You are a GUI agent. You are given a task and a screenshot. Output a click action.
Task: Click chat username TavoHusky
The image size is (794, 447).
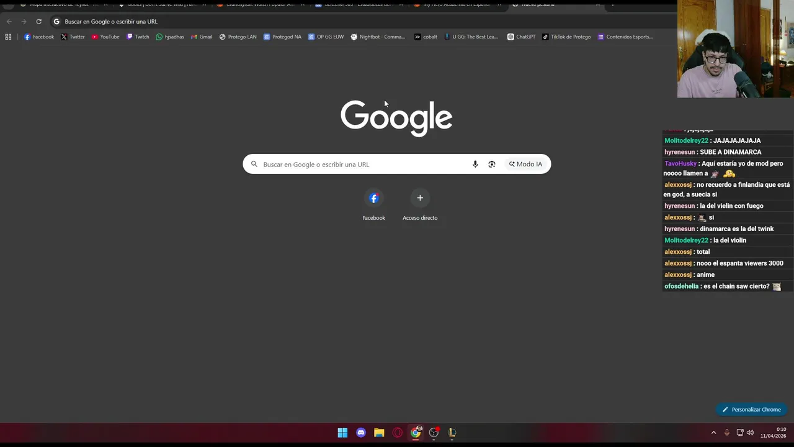[680, 164]
